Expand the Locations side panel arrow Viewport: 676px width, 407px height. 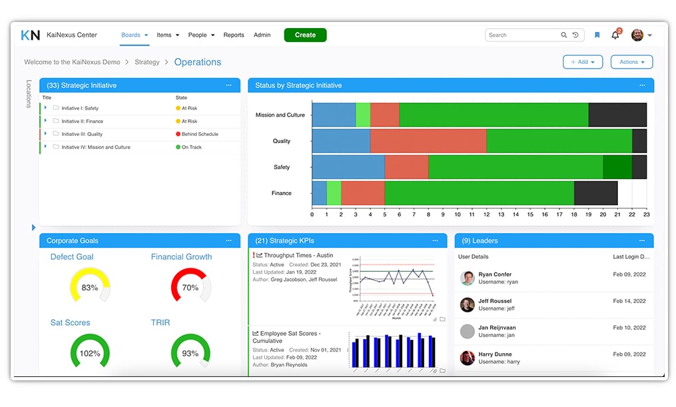33,228
